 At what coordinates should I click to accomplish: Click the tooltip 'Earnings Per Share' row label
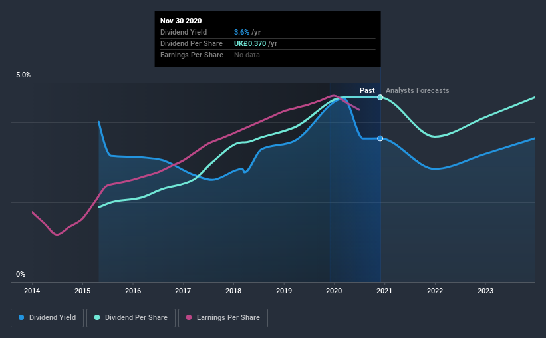(192, 55)
